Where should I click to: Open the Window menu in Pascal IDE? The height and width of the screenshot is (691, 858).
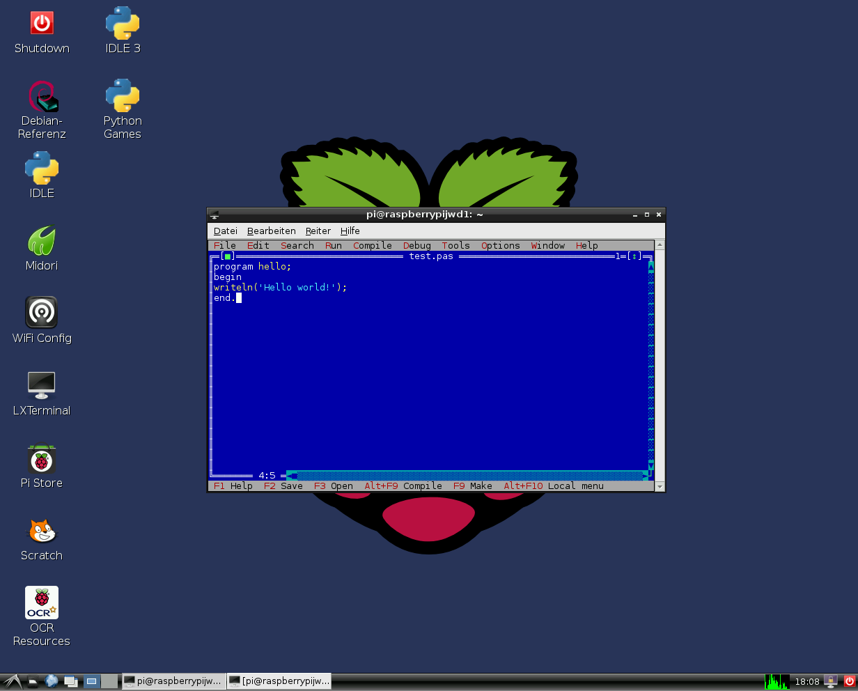(x=548, y=245)
